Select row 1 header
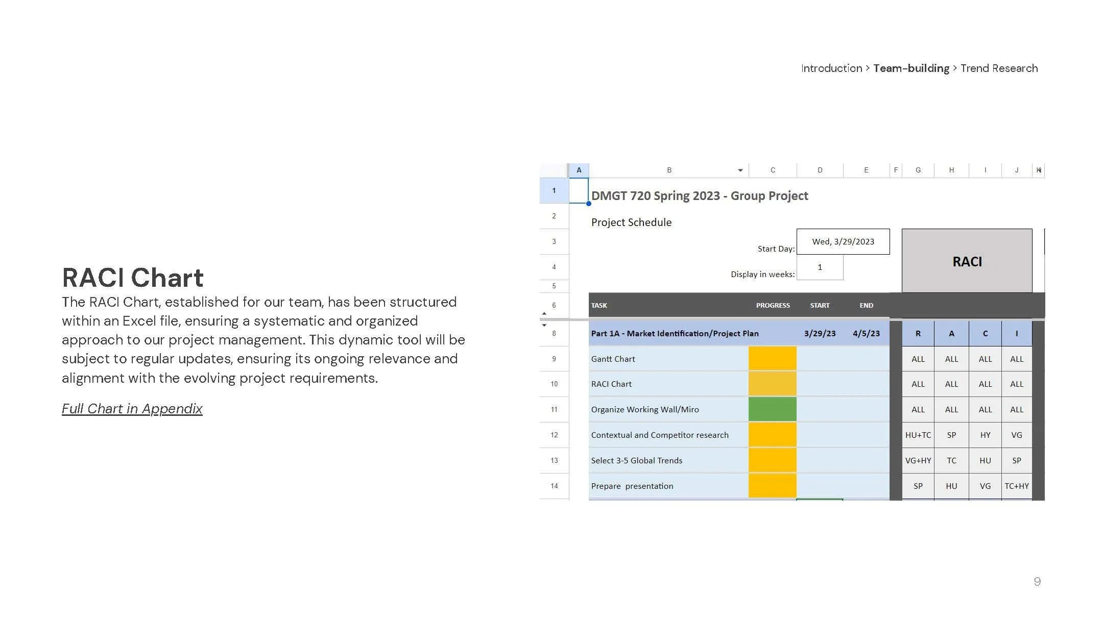The width and height of the screenshot is (1103, 620). click(x=554, y=191)
